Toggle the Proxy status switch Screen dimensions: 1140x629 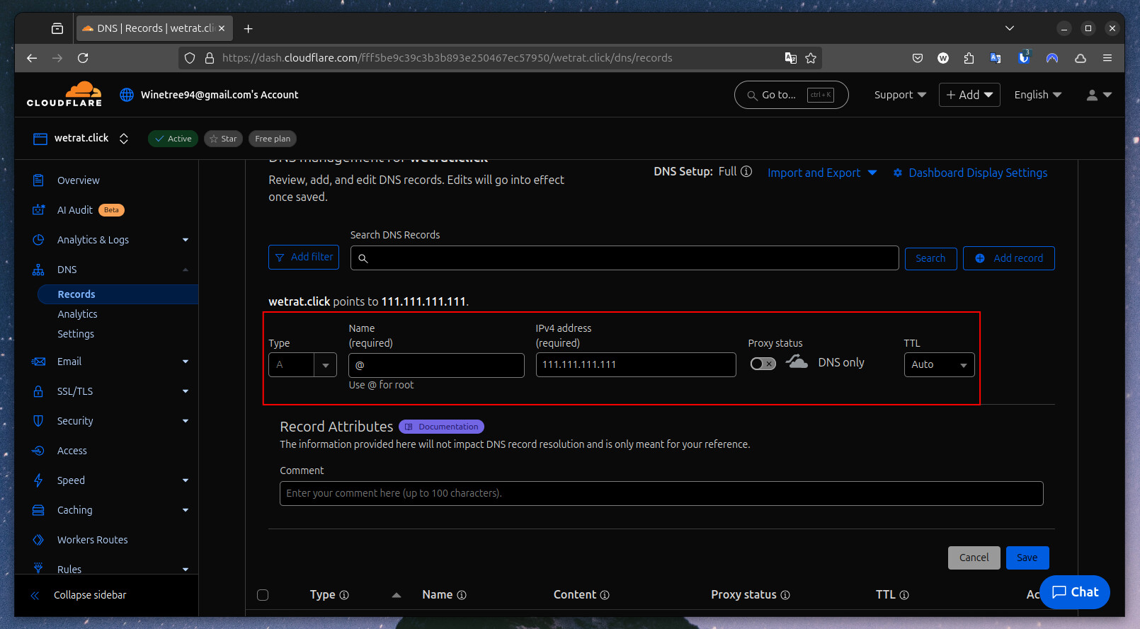[763, 364]
